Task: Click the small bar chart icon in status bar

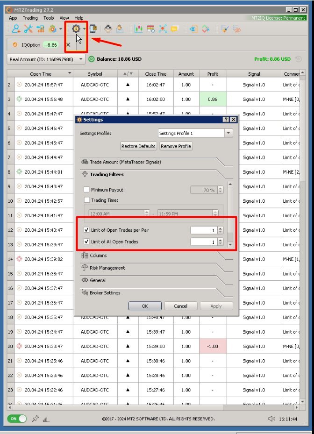Action: point(46,420)
